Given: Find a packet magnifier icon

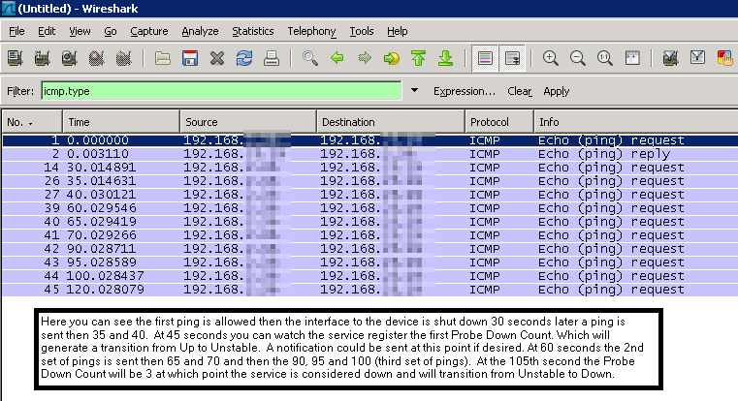Looking at the screenshot, I should (309, 58).
